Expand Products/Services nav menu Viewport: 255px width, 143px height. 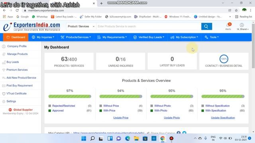click(x=76, y=37)
